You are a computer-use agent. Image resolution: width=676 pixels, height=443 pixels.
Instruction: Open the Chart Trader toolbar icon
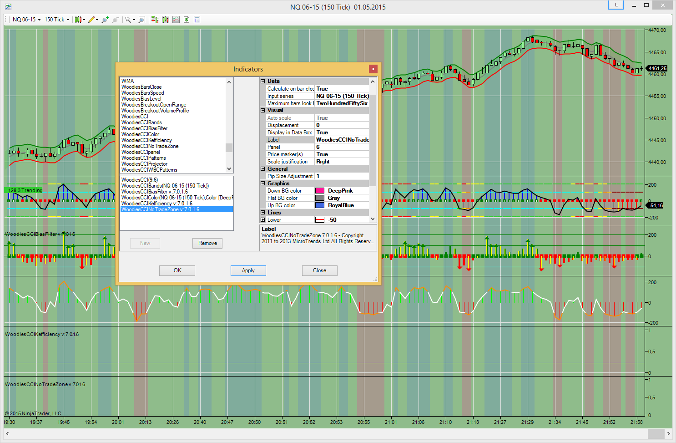pos(155,20)
